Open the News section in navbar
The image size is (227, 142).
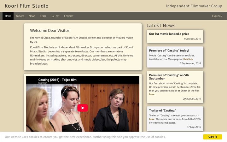click(x=32, y=16)
